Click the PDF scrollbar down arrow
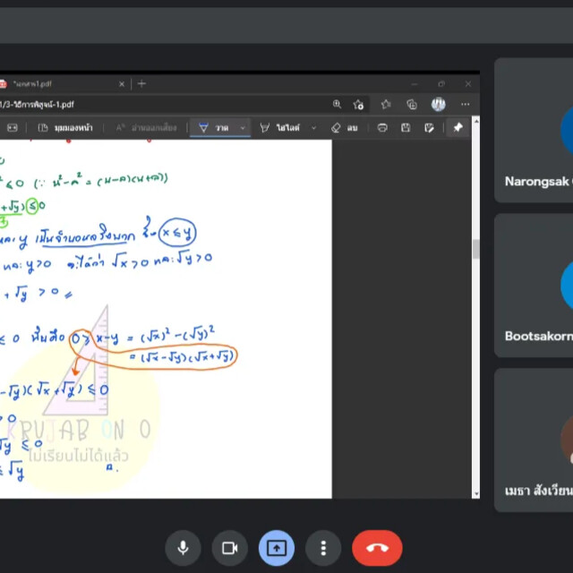Screen dimensions: 573x573 click(x=475, y=493)
